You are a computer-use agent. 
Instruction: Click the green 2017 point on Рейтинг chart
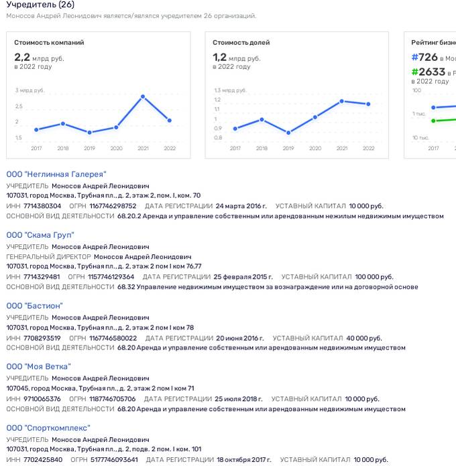coord(433,121)
